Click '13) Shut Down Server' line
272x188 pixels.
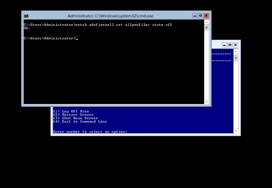(x=76, y=118)
